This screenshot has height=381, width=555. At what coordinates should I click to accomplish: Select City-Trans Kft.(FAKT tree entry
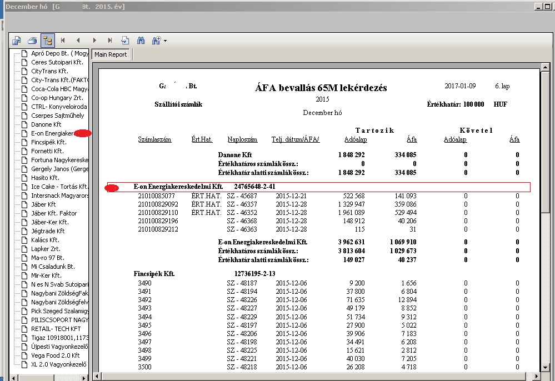(x=59, y=80)
